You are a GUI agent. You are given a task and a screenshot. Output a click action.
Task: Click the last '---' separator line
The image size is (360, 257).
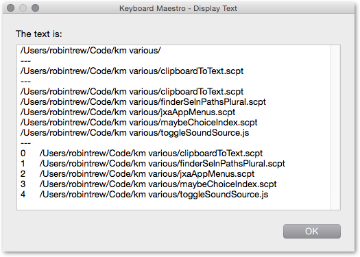[25, 143]
